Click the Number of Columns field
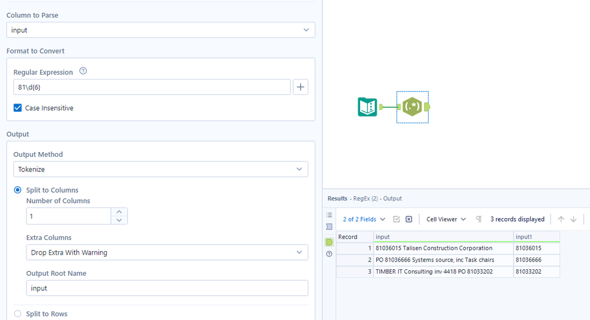This screenshot has width=590, height=320. (x=69, y=216)
